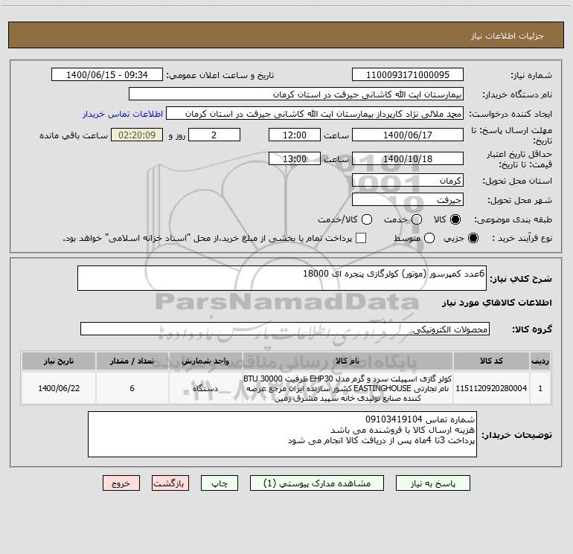Click product code cell 1151120920280004
The image size is (573, 554).
[x=491, y=388]
